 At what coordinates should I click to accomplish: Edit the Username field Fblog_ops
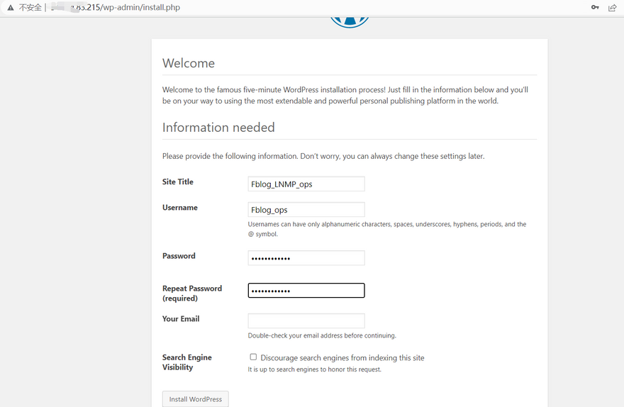click(306, 210)
